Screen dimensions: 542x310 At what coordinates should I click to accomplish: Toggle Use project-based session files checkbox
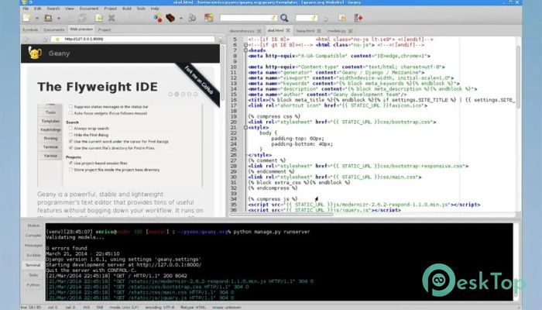tap(71, 163)
